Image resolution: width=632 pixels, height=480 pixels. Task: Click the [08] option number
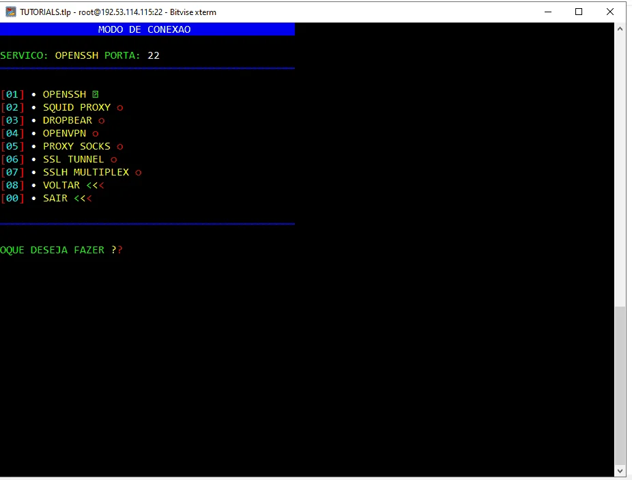tap(12, 185)
